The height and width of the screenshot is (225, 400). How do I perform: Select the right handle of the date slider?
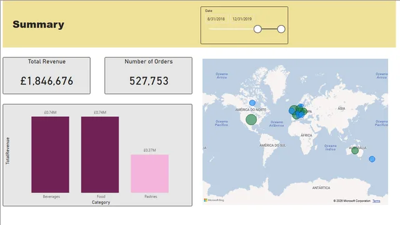point(281,29)
